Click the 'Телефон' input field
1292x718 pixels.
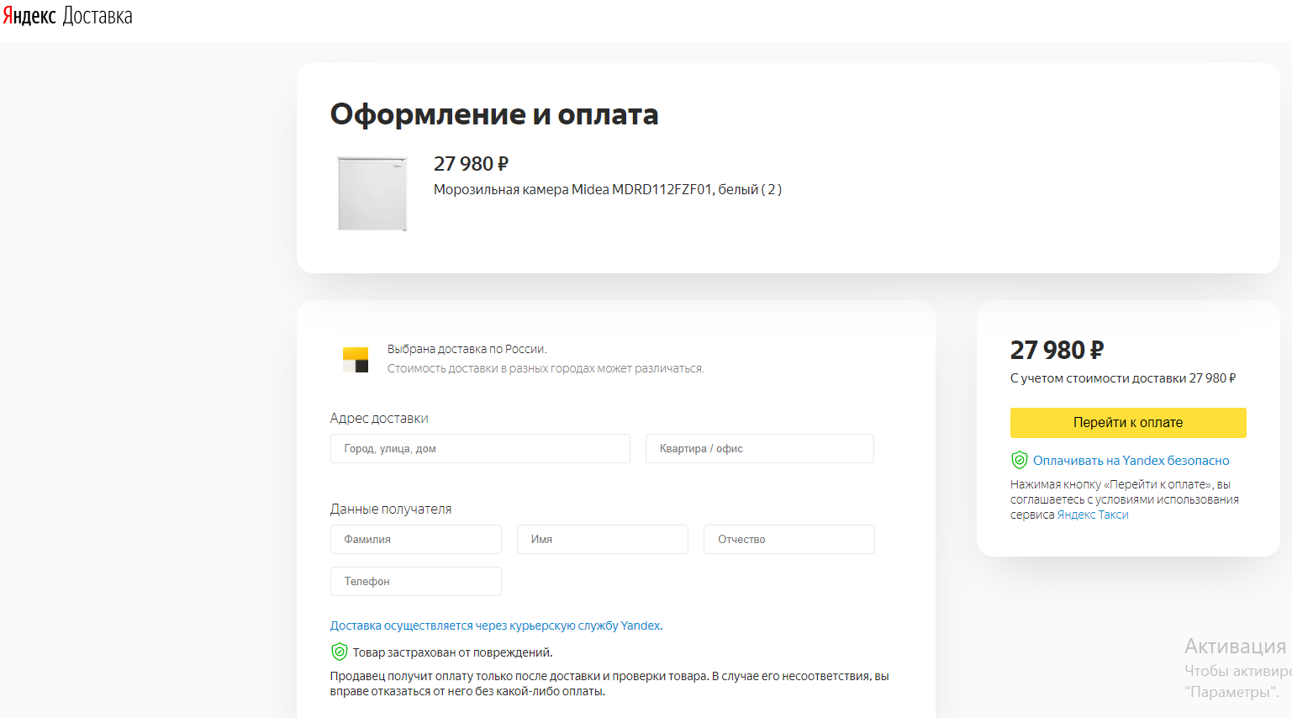tap(416, 582)
